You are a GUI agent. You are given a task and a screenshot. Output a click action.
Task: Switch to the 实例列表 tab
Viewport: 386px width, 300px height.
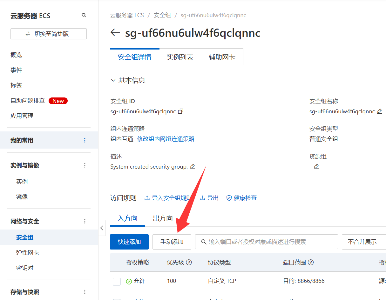tap(180, 57)
